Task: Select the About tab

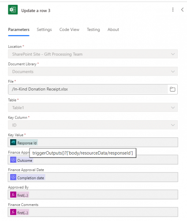Action: [x=113, y=30]
